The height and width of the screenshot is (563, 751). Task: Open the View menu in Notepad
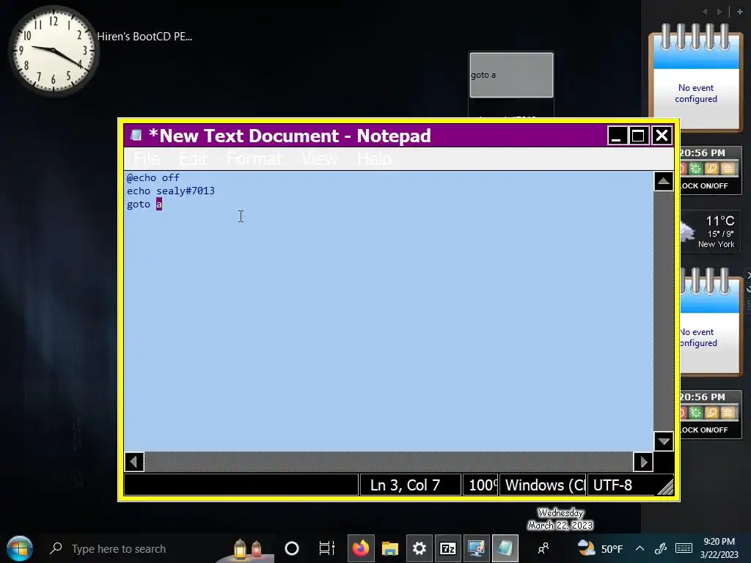tap(320, 158)
